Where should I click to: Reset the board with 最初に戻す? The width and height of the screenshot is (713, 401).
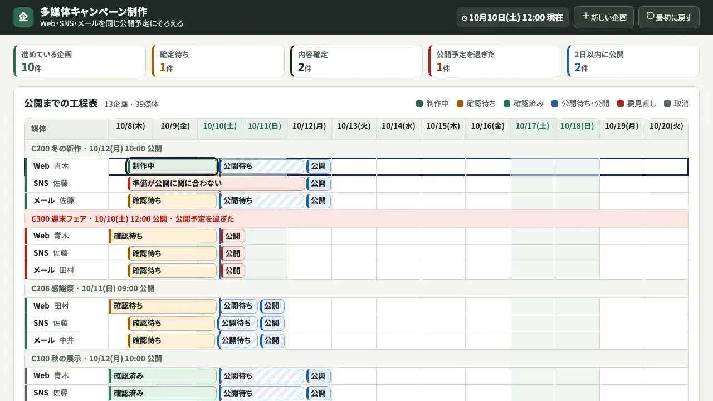coord(669,17)
